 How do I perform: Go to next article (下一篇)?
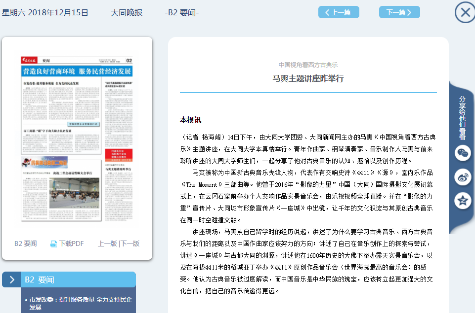[x=399, y=12]
